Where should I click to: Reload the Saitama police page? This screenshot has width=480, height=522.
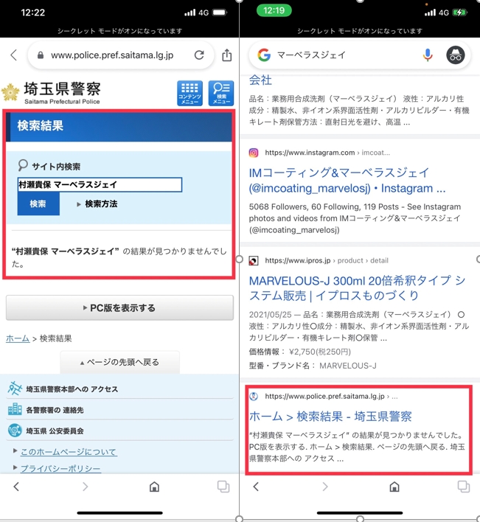point(199,55)
